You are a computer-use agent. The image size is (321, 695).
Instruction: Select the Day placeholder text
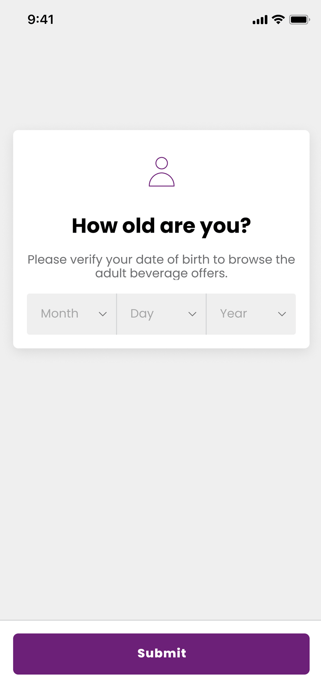click(142, 314)
